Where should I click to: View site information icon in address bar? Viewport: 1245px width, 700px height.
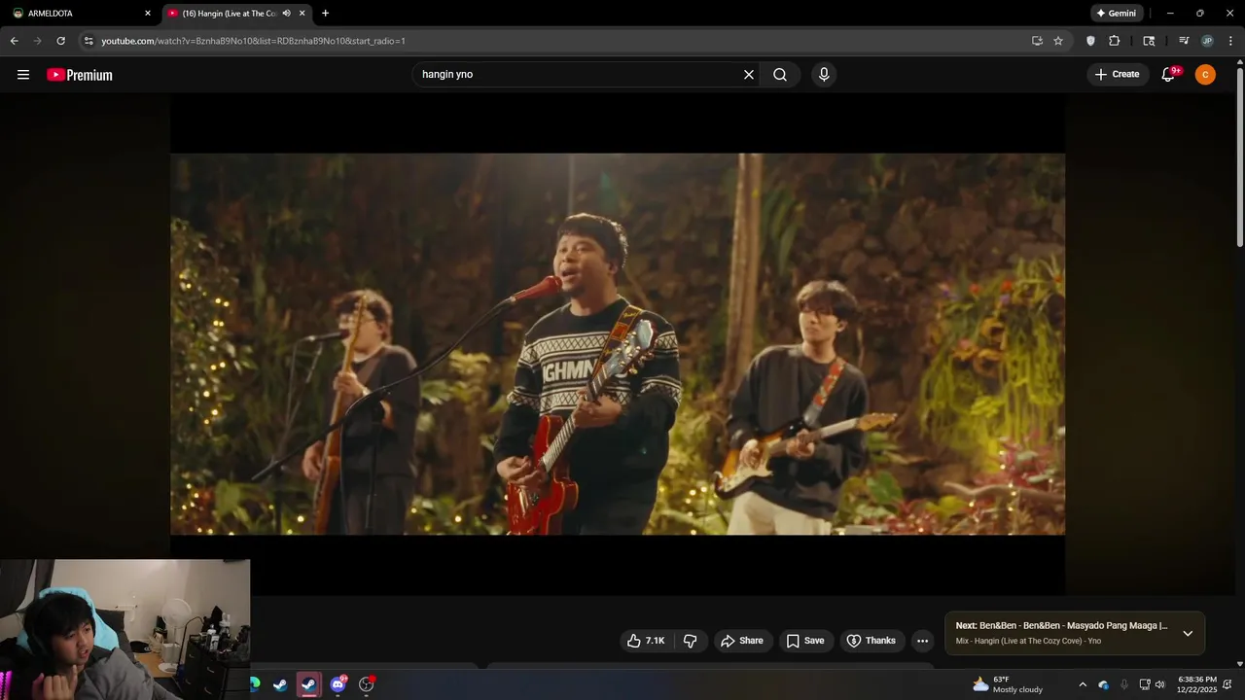pyautogui.click(x=88, y=41)
